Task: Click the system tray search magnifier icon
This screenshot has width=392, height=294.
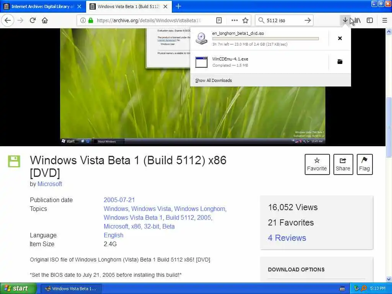Action: tap(364, 288)
